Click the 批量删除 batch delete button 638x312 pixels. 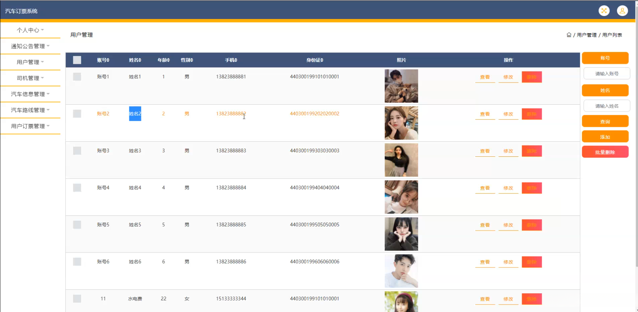click(x=605, y=152)
